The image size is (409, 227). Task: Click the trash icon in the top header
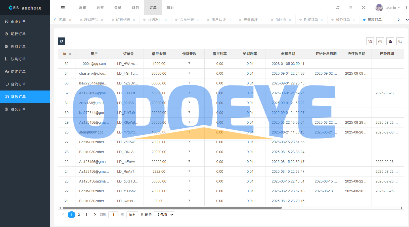pyautogui.click(x=351, y=8)
